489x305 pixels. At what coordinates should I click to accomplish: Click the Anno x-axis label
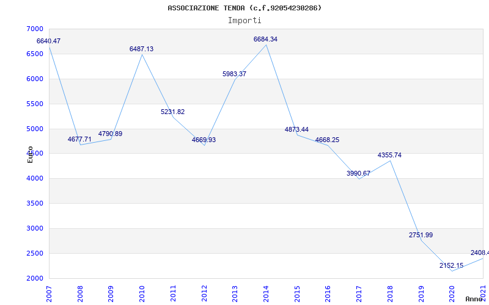coord(474,299)
